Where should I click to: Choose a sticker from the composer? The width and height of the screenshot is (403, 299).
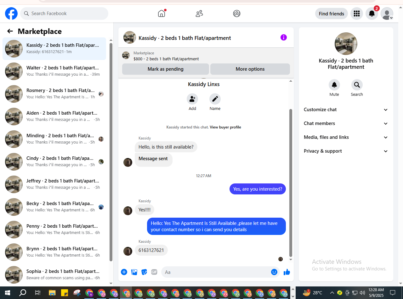pos(144,272)
